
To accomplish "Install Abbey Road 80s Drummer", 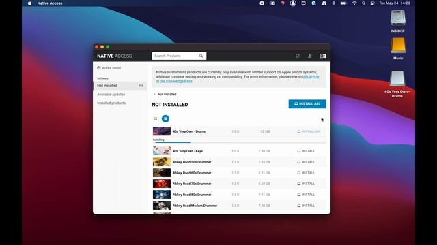I will 306,195.
